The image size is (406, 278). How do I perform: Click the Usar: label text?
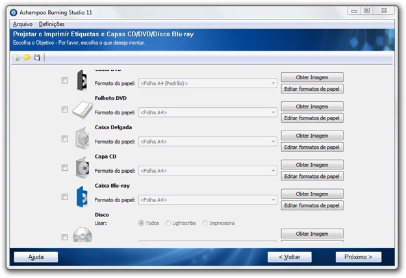pyautogui.click(x=101, y=223)
